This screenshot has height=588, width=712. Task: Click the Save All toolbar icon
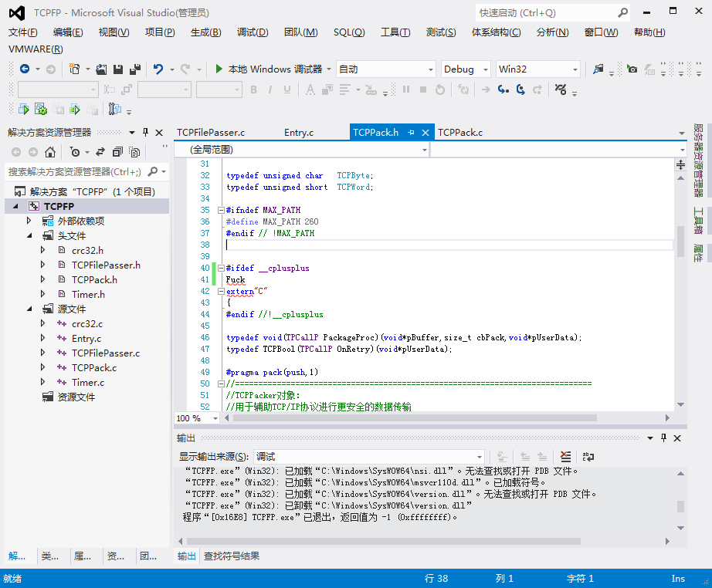(x=134, y=69)
